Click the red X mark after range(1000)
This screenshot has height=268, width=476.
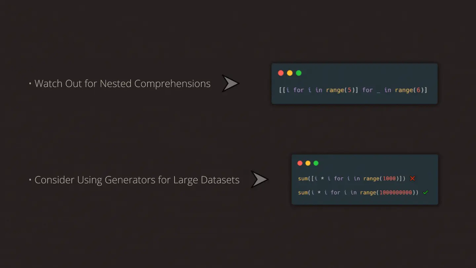[x=412, y=178]
